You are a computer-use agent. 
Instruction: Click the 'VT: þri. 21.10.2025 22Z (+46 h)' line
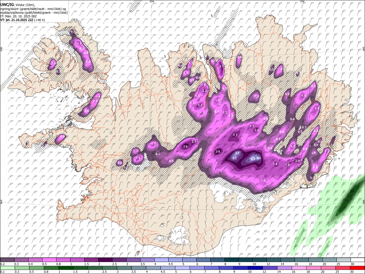23,20
